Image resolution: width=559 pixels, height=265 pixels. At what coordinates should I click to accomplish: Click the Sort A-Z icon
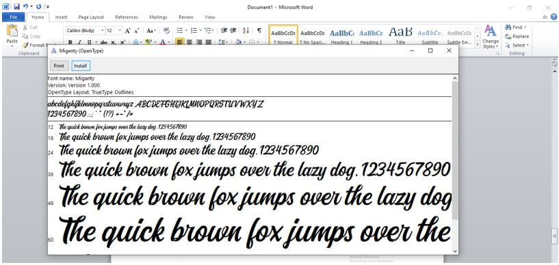[x=246, y=31]
